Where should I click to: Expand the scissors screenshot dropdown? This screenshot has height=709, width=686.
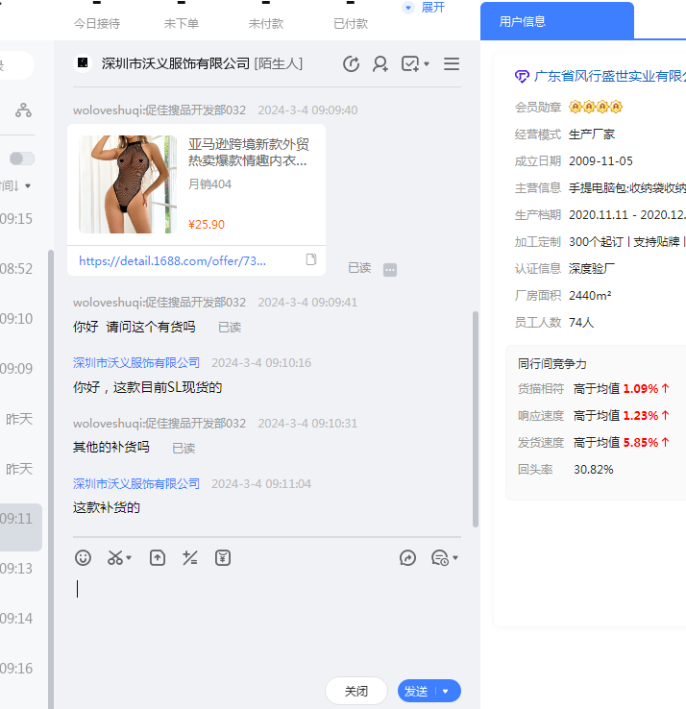click(x=129, y=557)
